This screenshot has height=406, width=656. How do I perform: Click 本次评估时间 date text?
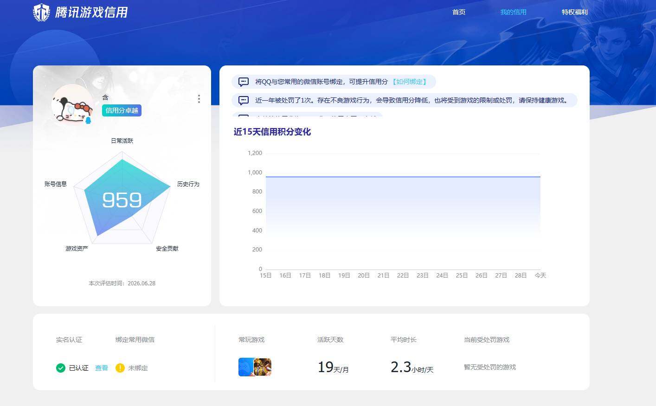coord(122,283)
